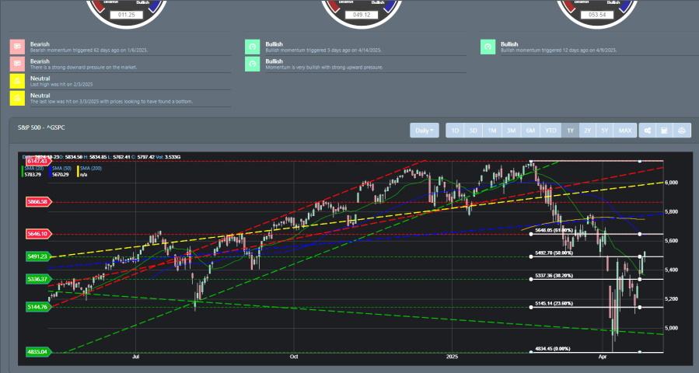Click the Bullish very bullish momentum icon
This screenshot has height=373, width=699.
[251, 64]
